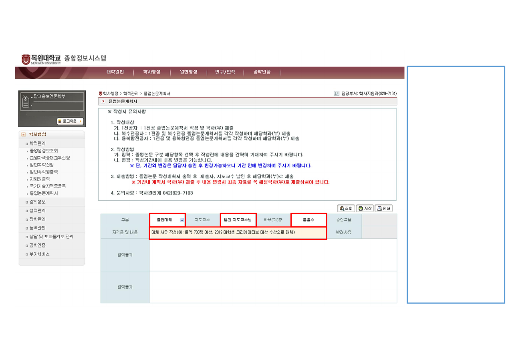Expand the 상담 및 포트폴리오 관리 group

[x=51, y=237]
